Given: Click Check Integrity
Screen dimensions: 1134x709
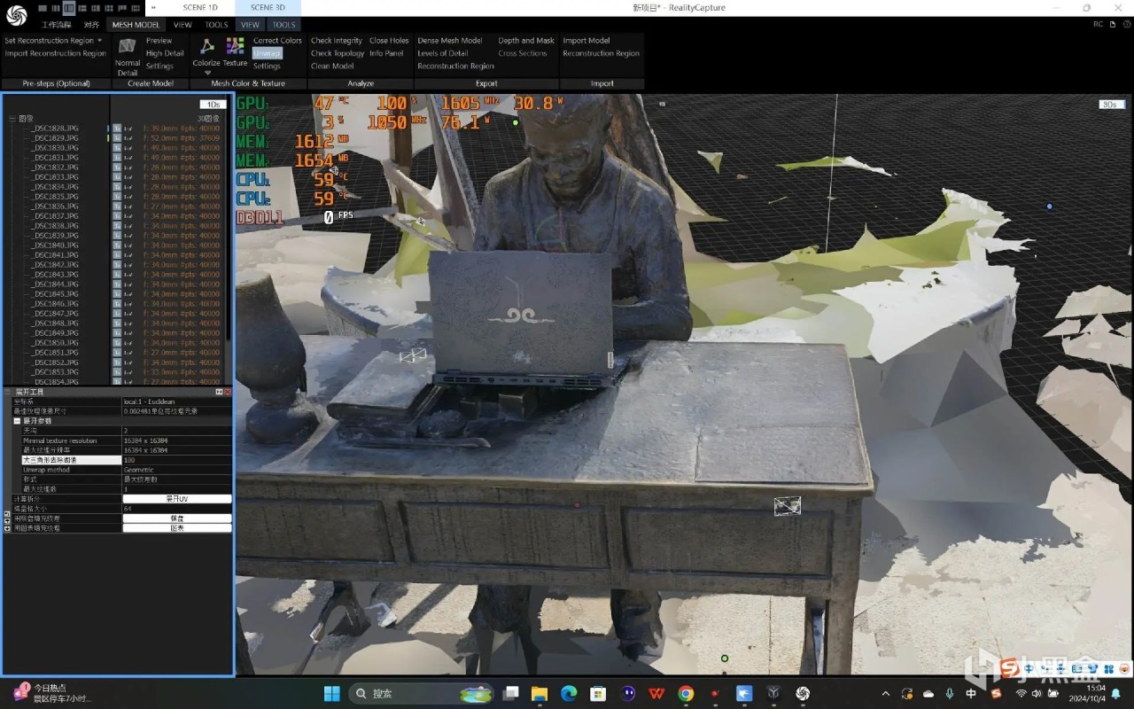Looking at the screenshot, I should pyautogui.click(x=337, y=41).
